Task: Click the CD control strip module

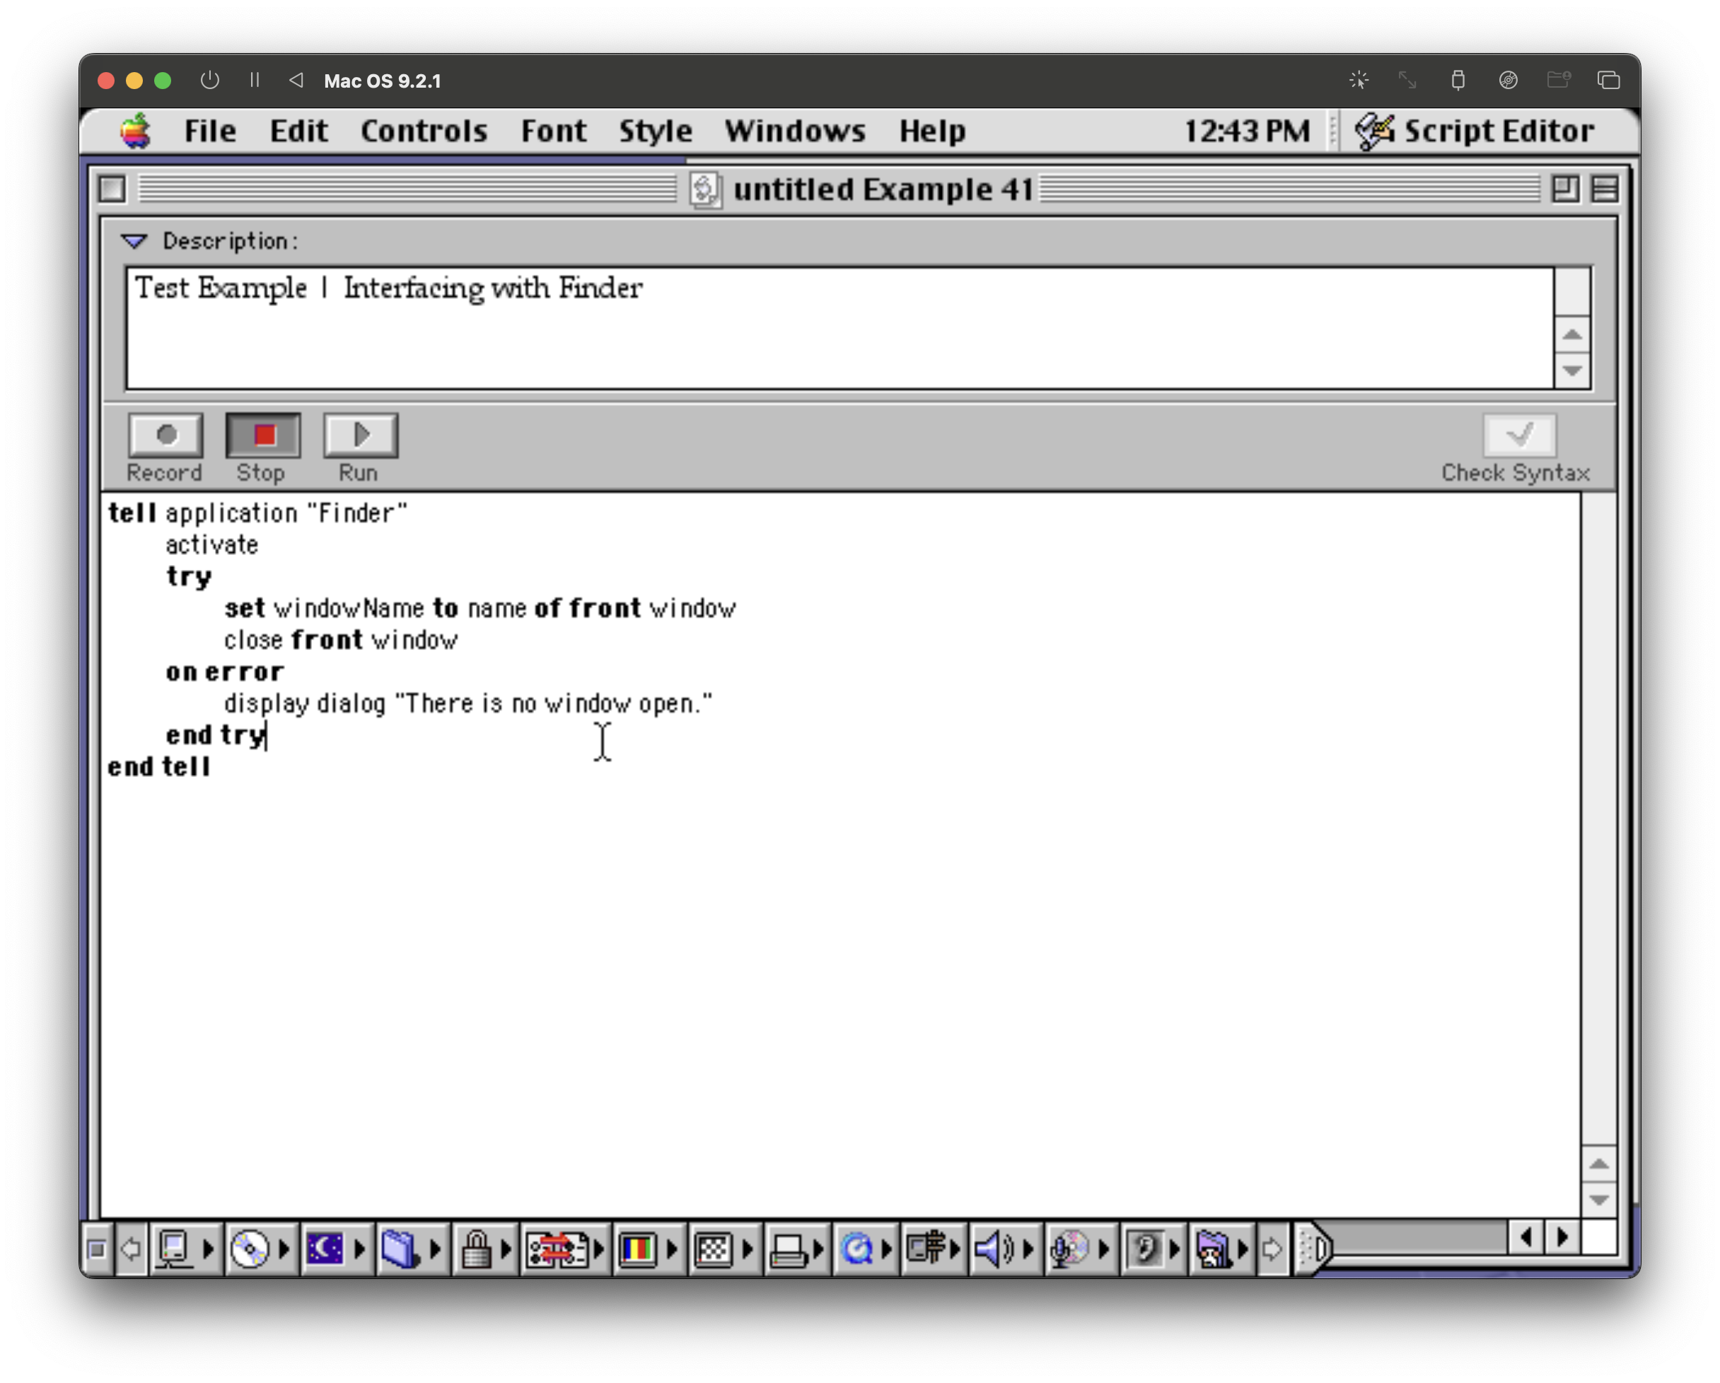Action: pyautogui.click(x=250, y=1248)
